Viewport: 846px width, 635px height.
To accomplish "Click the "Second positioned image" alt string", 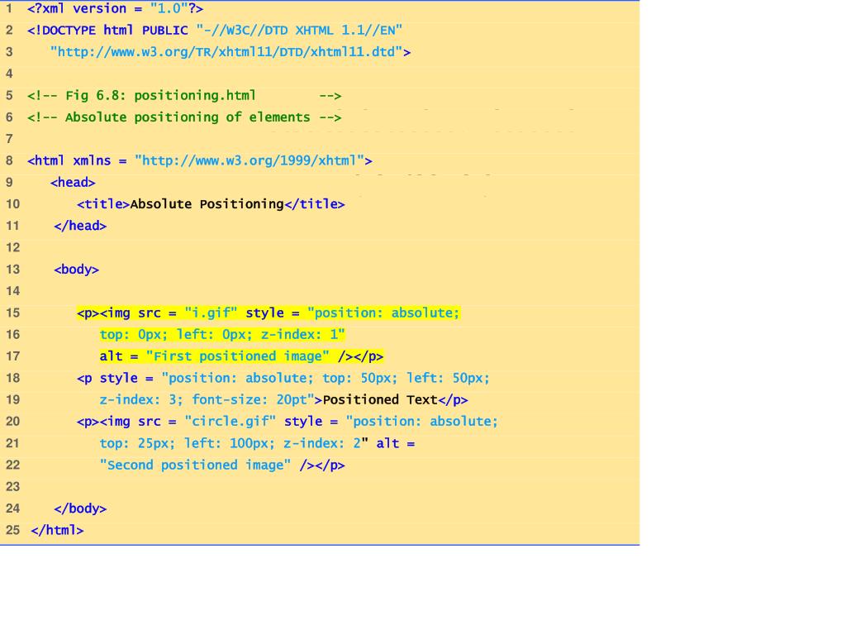I will pos(195,466).
